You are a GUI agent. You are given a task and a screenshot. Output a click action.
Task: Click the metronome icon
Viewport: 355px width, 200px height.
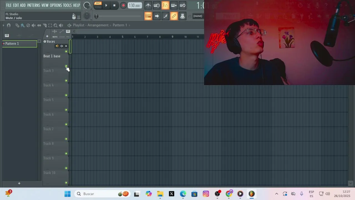148,5
